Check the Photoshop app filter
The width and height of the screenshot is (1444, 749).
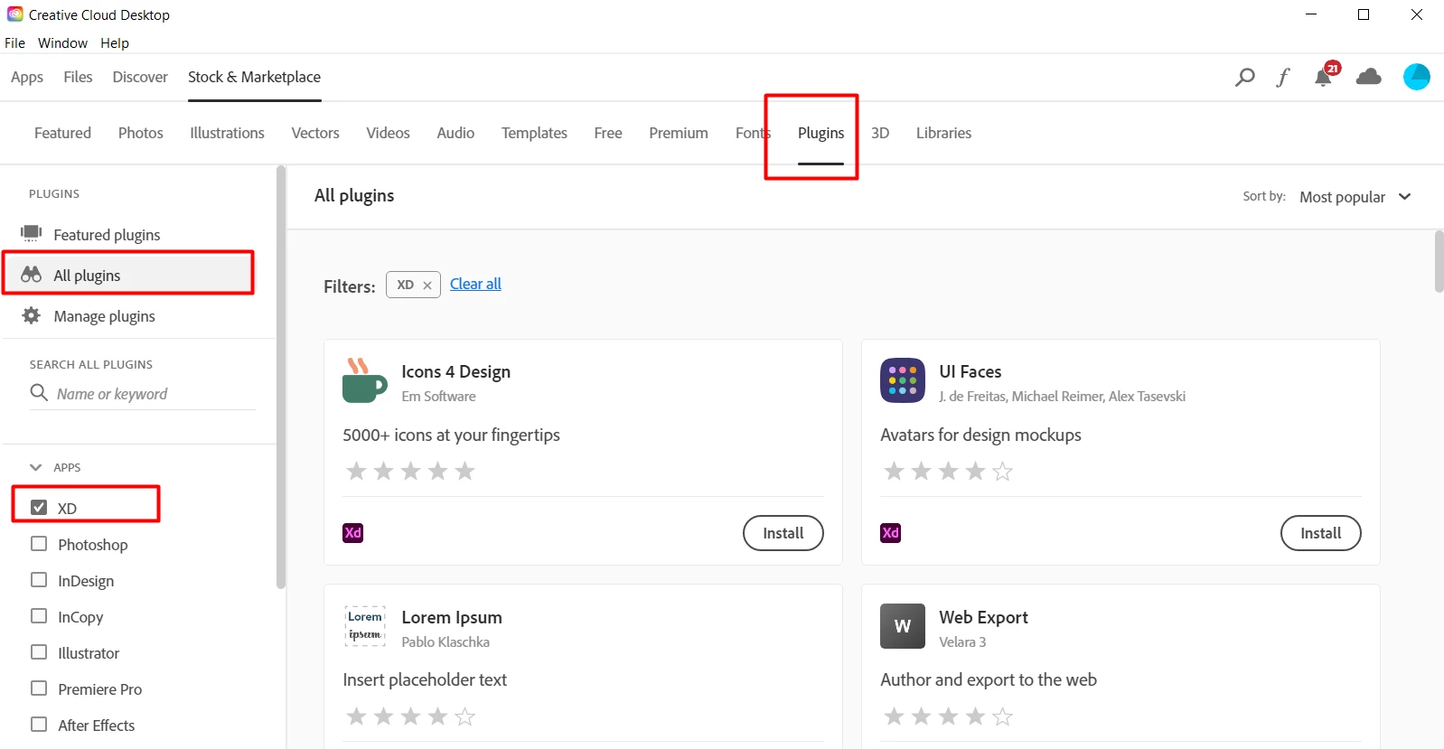click(39, 543)
